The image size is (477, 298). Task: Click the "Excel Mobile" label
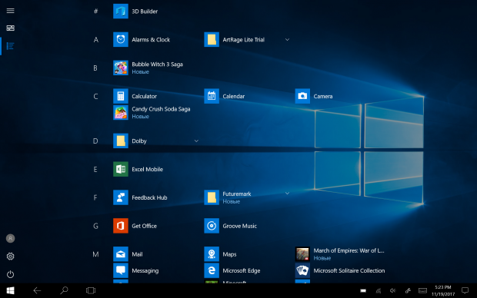(x=147, y=169)
